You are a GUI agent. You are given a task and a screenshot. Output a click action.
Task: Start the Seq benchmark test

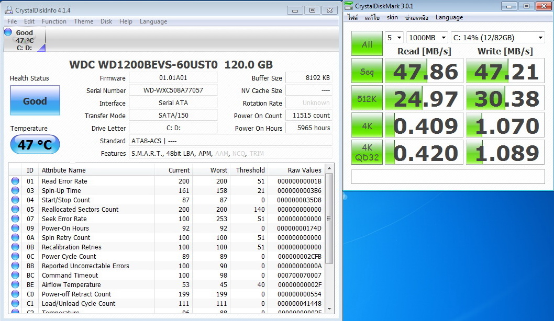tap(367, 71)
